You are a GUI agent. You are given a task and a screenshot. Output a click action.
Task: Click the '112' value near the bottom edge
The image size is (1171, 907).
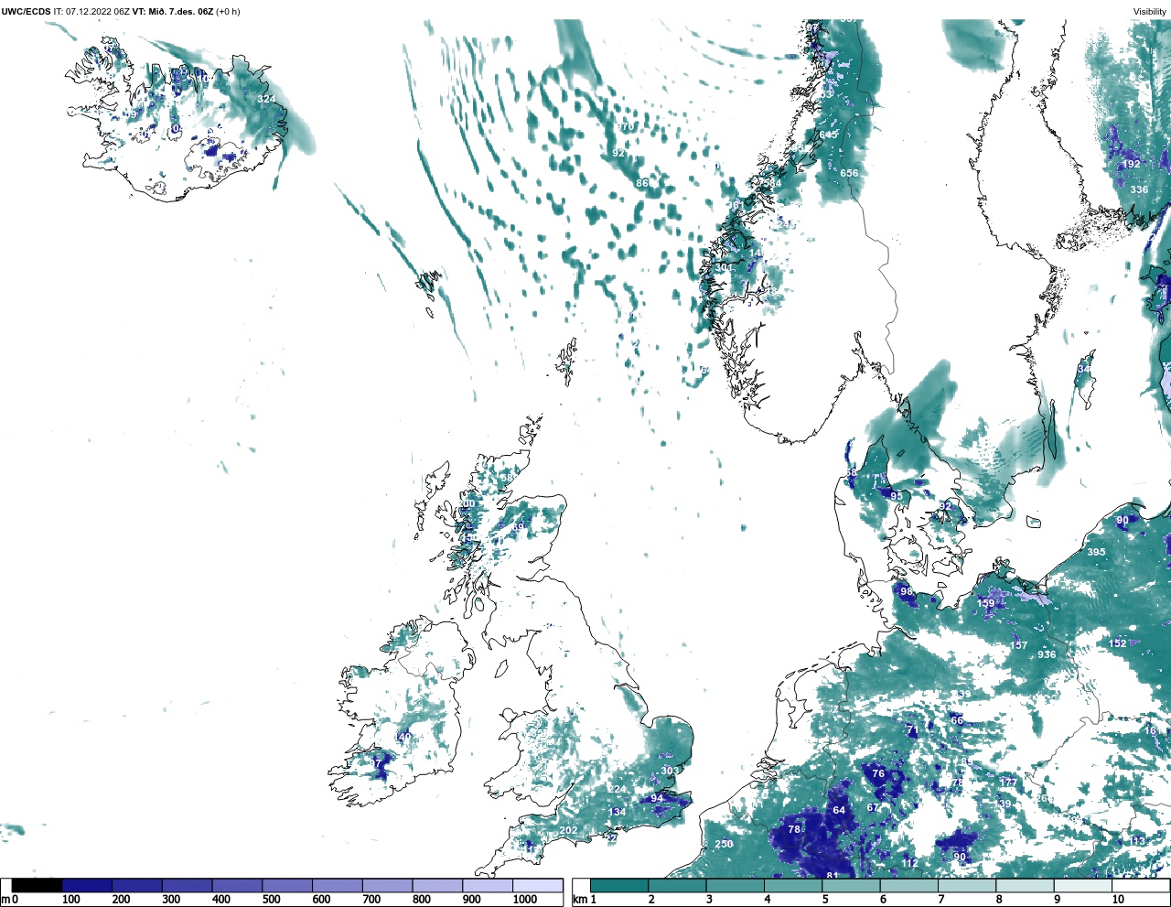(x=909, y=863)
